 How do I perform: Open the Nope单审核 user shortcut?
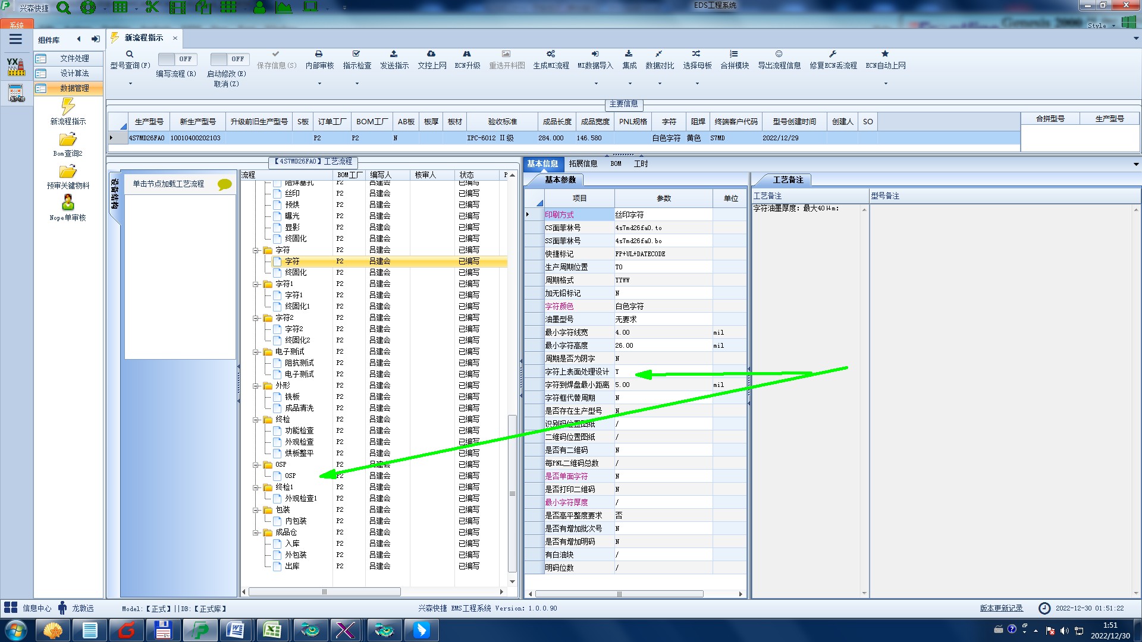pos(68,208)
